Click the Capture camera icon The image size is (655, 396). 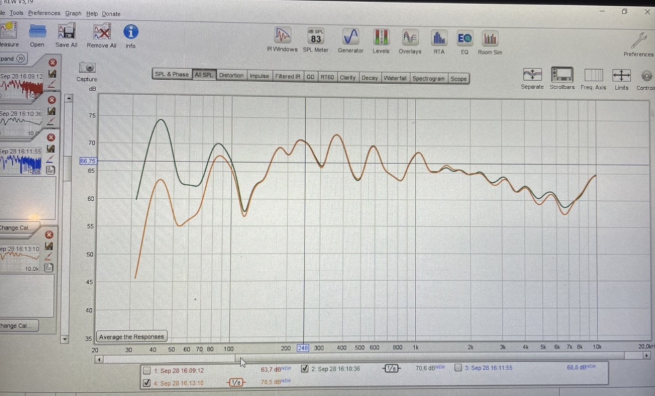87,68
